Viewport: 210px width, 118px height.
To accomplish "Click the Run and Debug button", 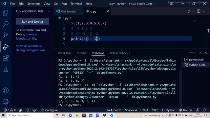I will pyautogui.click(x=32, y=22).
